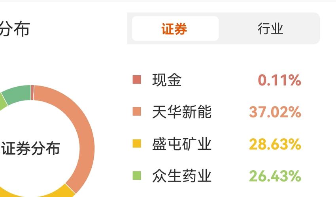The image size is (336, 197).
Task: Click the green 众生药业 legend square
Action: pyautogui.click(x=137, y=176)
